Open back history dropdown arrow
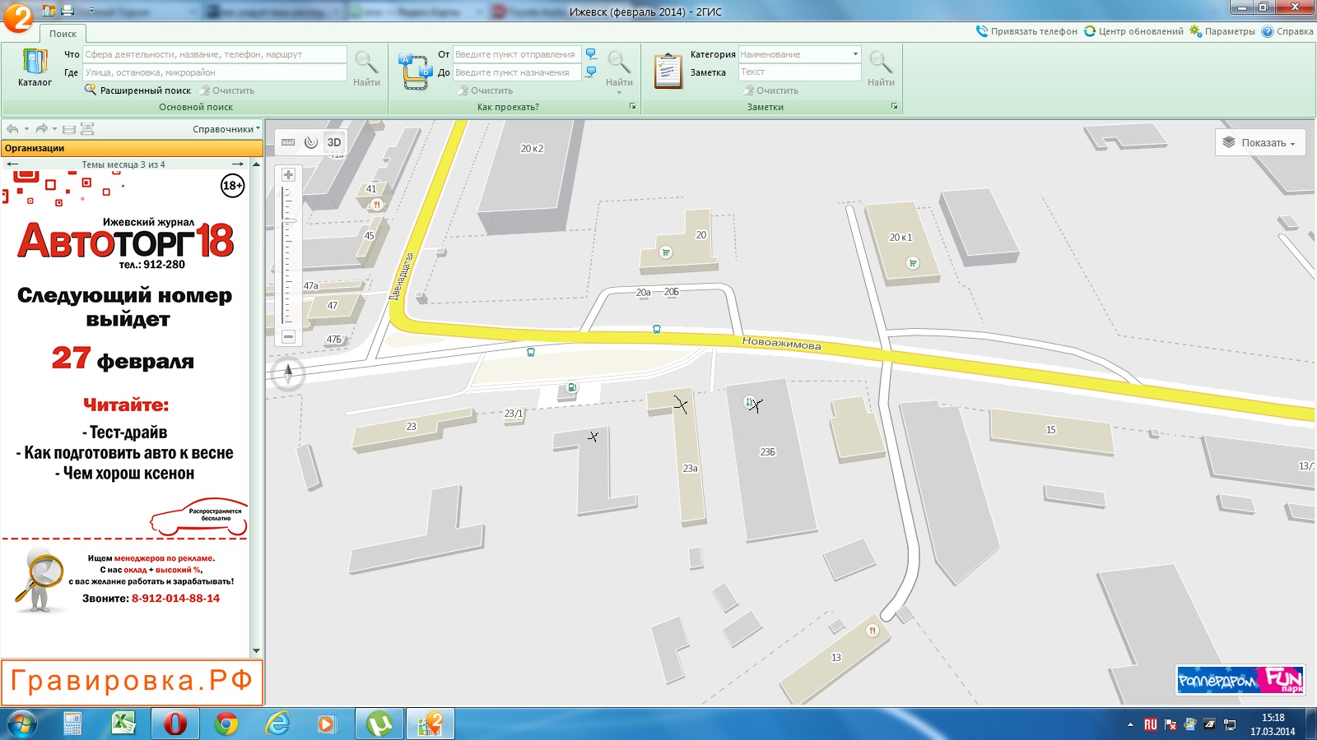This screenshot has height=740, width=1317. tap(26, 129)
